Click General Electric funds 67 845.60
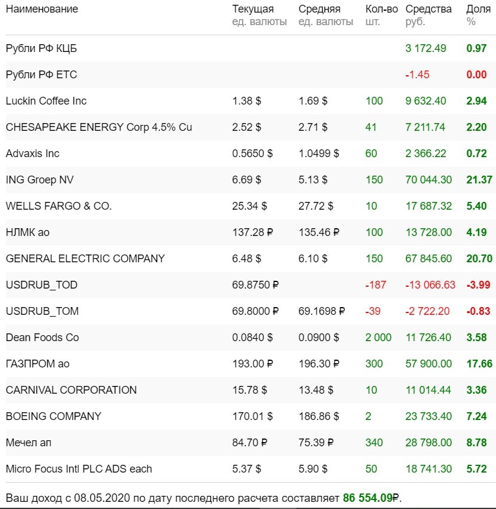 [x=428, y=259]
